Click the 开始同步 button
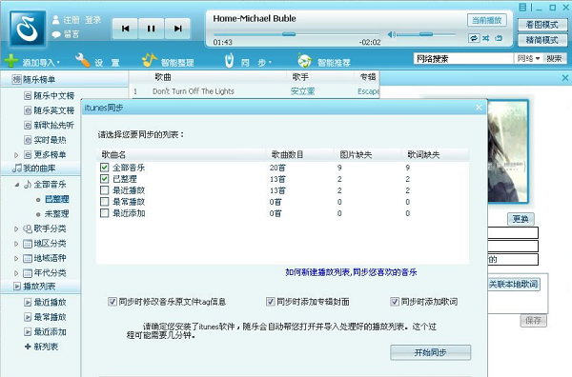The image size is (572, 377). click(x=431, y=352)
